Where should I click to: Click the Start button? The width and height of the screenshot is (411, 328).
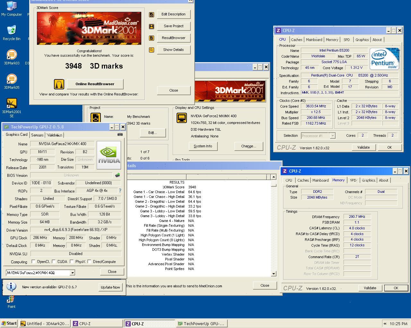point(9,324)
